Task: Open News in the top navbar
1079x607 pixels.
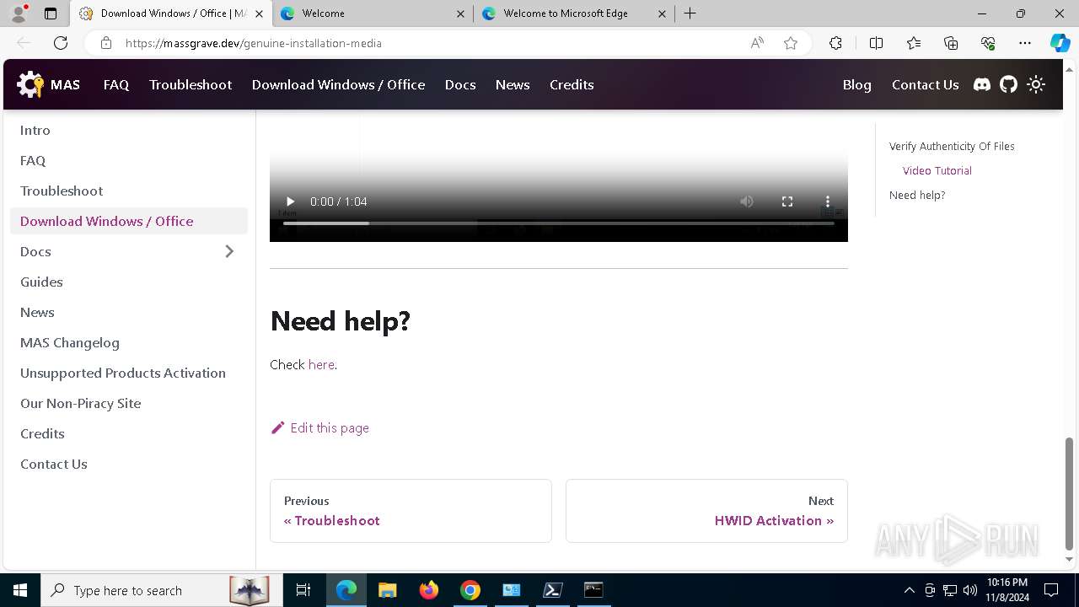Action: 513,84
